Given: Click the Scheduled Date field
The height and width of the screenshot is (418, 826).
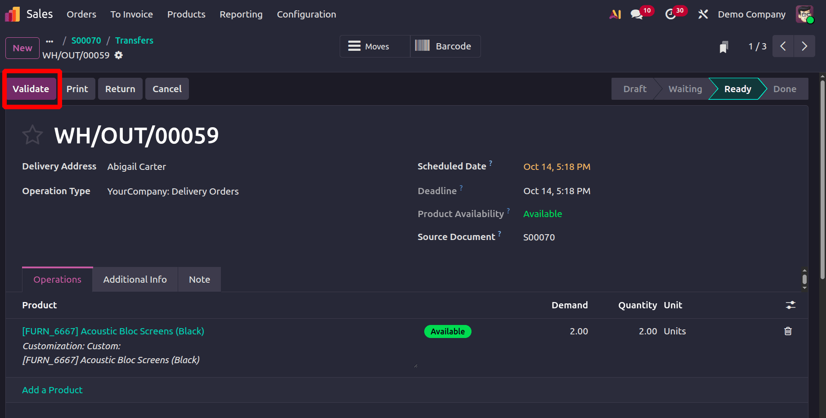Looking at the screenshot, I should click(557, 167).
